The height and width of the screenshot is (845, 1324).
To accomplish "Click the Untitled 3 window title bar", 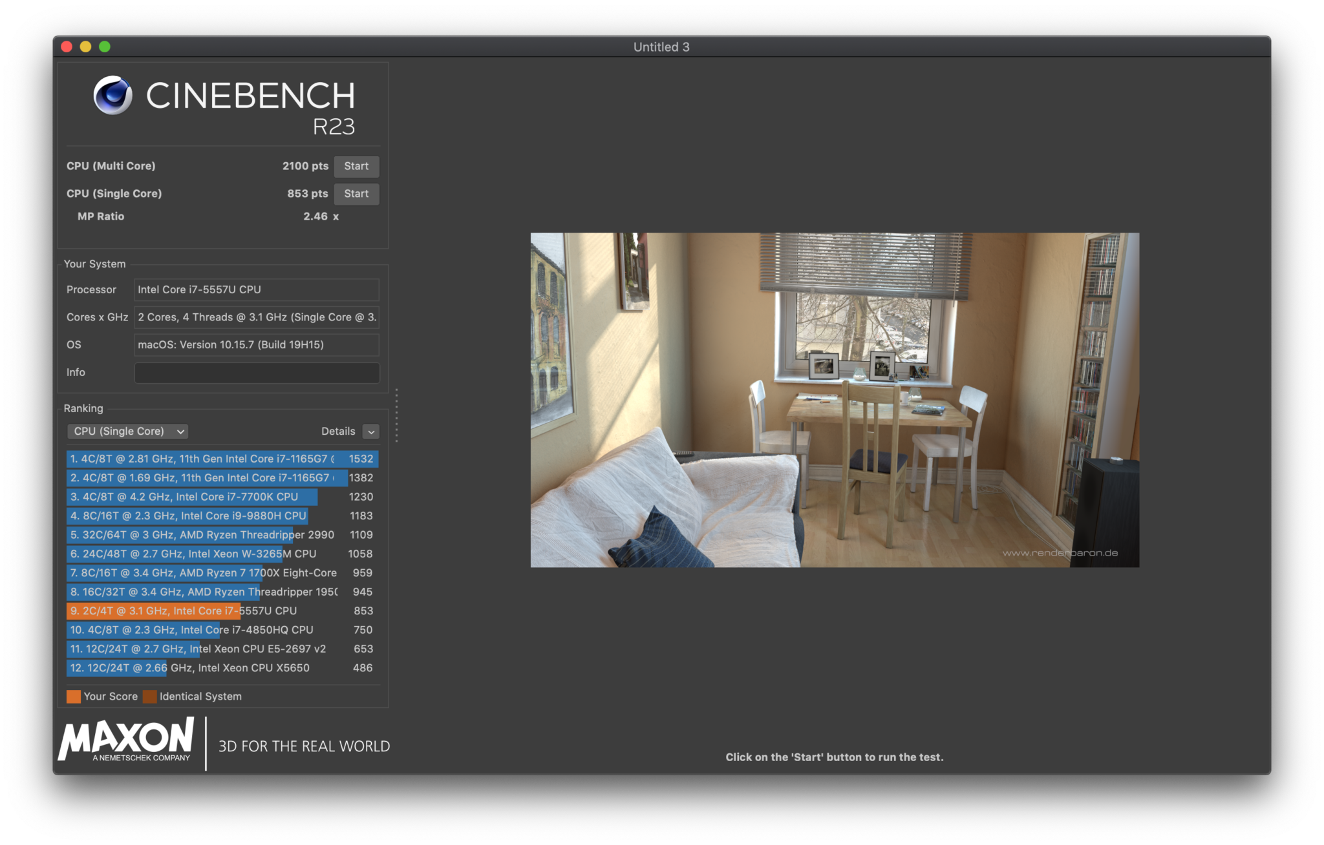I will (x=662, y=47).
